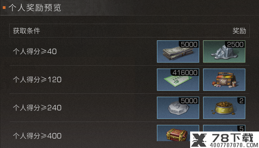This screenshot has height=148, width=259.
Task: Click the 5000 count badge on cash
Action: tap(189, 44)
